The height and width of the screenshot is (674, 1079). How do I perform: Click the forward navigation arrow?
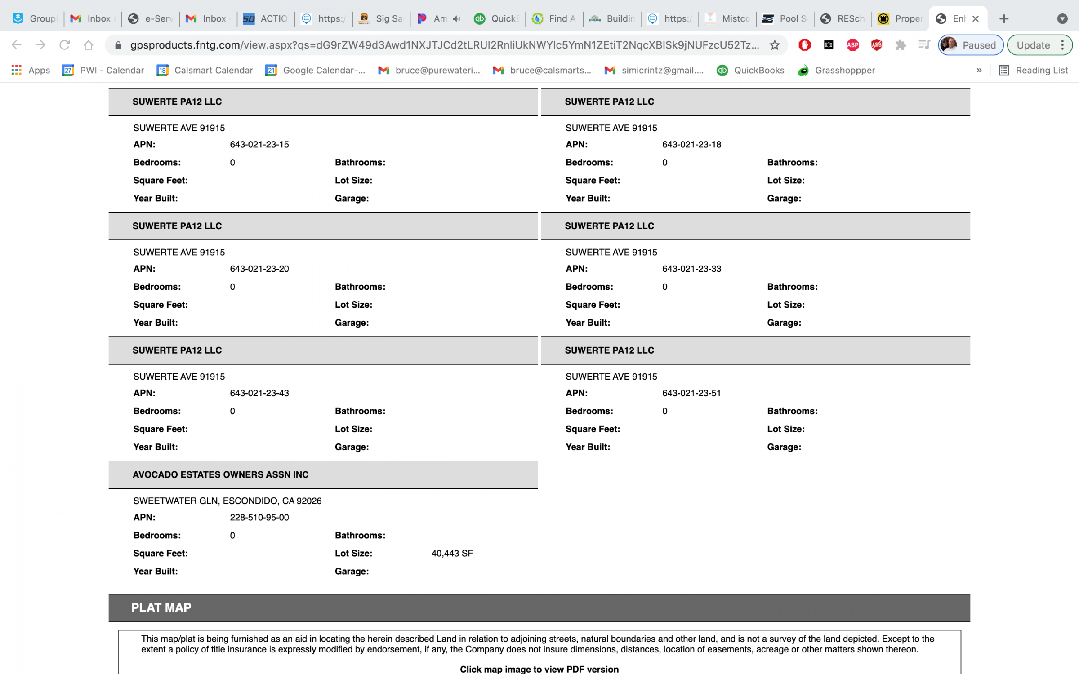(40, 45)
